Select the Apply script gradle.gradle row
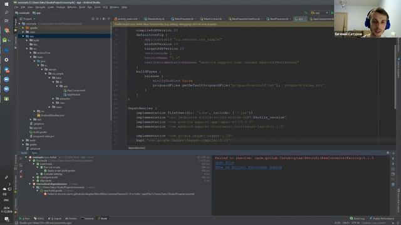The width and height of the screenshot is (401, 225). tap(60, 171)
